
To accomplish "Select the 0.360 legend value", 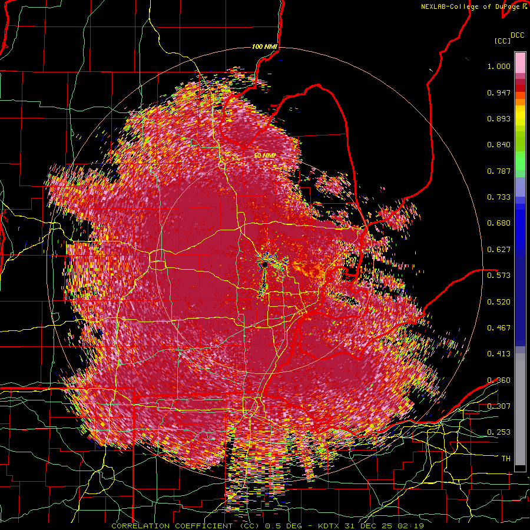I will 499,380.
